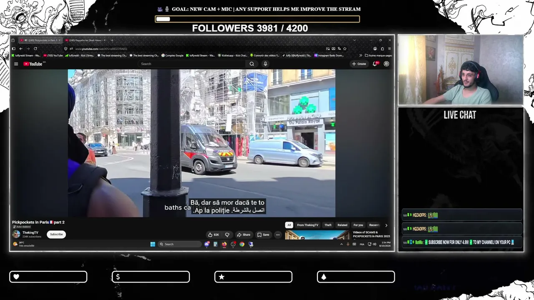Click the FRA language indicator in the taskbar

(362, 244)
